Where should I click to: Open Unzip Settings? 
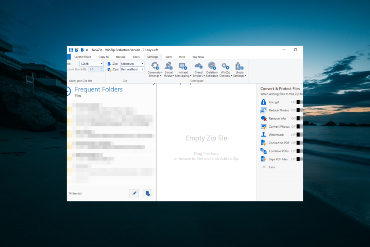pyautogui.click(x=240, y=69)
